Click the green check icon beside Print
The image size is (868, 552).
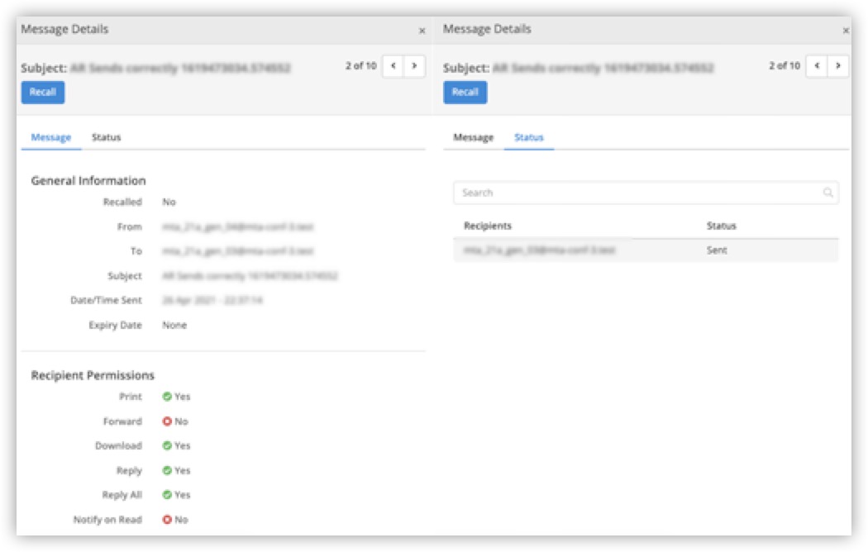tap(167, 397)
